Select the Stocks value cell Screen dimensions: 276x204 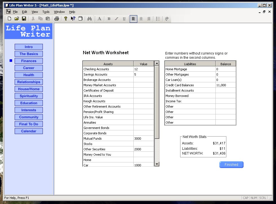coord(143,144)
